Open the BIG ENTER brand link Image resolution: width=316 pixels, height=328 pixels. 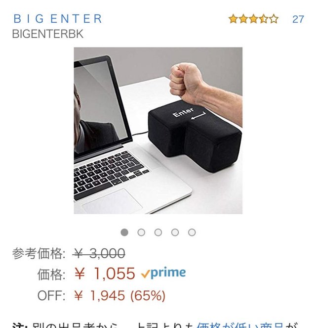(x=58, y=19)
